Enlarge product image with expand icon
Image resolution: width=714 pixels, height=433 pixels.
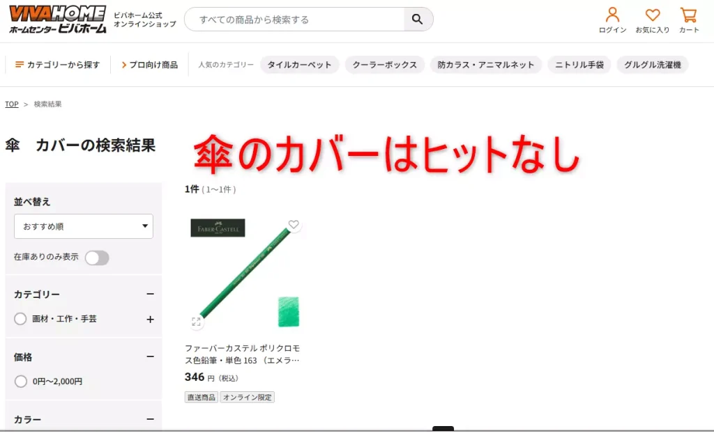pyautogui.click(x=196, y=322)
